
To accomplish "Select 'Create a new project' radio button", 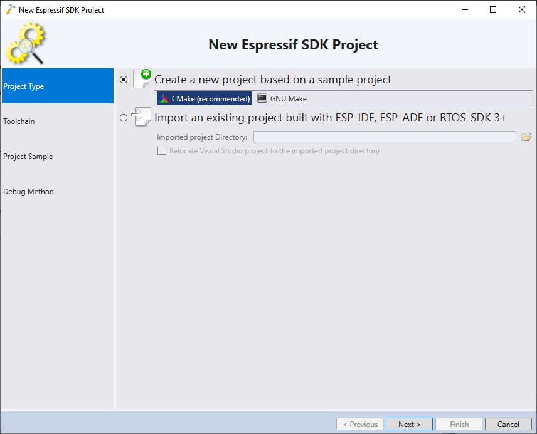I will coord(124,80).
